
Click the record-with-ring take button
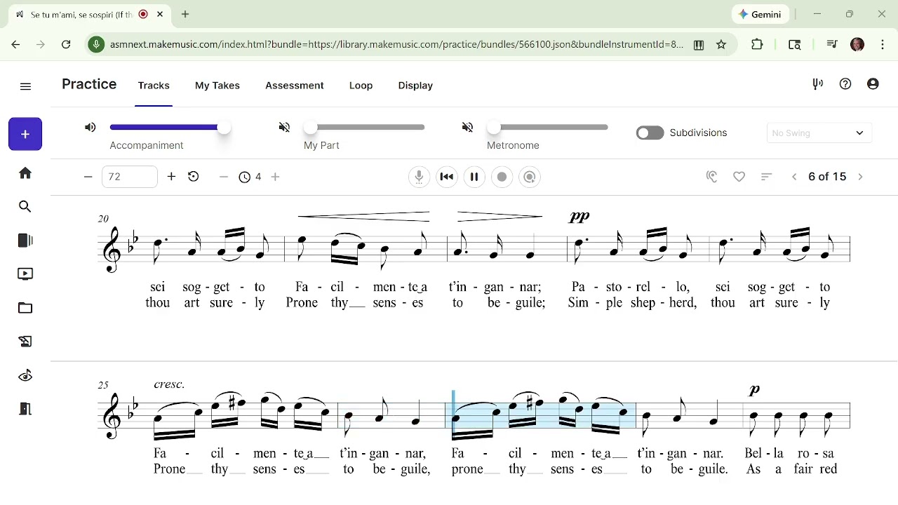pyautogui.click(x=530, y=177)
